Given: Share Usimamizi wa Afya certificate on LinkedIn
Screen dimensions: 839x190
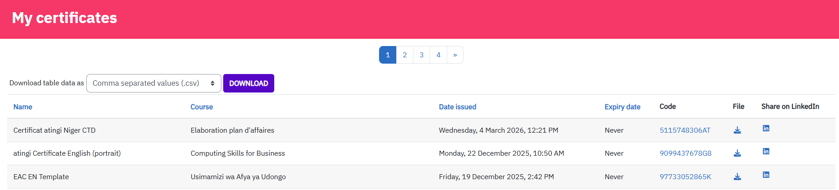Looking at the screenshot, I should tap(766, 175).
